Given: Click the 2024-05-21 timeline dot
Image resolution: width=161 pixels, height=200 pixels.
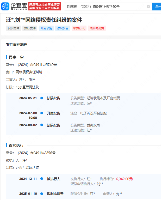Looking at the screenshot, I should pyautogui.click(x=42, y=98).
